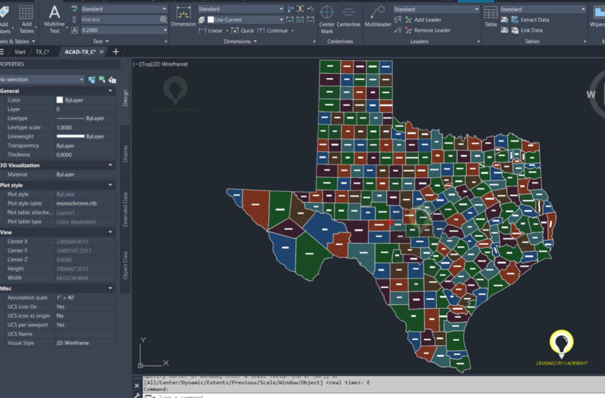Screen dimensions: 605x398
Task: Activate Add Leader in the Leaders panel
Action: pyautogui.click(x=427, y=19)
